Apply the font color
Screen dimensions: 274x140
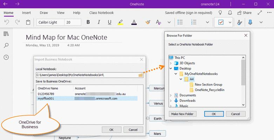134,22
